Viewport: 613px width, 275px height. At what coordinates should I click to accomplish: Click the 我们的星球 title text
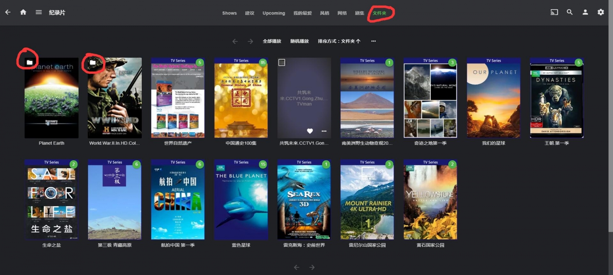pyautogui.click(x=493, y=143)
